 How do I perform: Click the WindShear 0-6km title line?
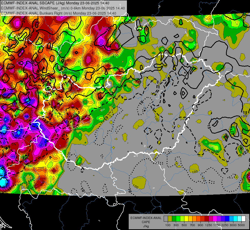tap(63, 8)
